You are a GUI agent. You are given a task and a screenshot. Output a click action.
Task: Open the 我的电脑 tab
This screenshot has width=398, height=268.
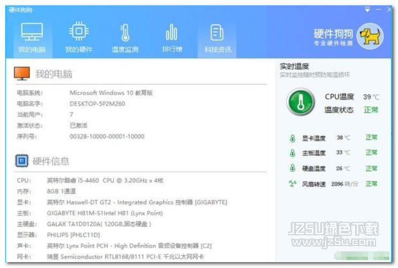pyautogui.click(x=33, y=38)
